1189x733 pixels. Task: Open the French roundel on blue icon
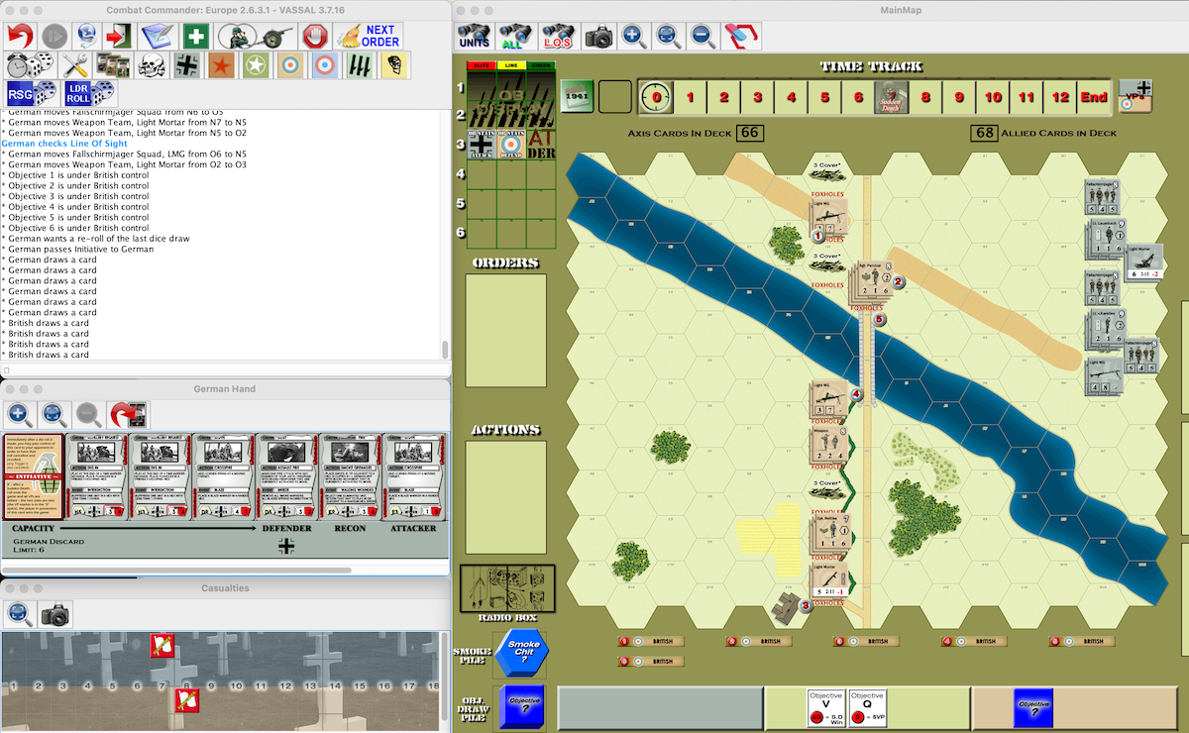tap(324, 65)
